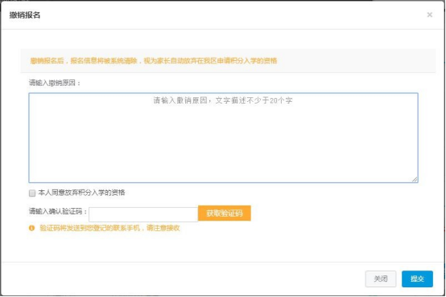Click the 请输入确认验证码： field label

[58, 211]
